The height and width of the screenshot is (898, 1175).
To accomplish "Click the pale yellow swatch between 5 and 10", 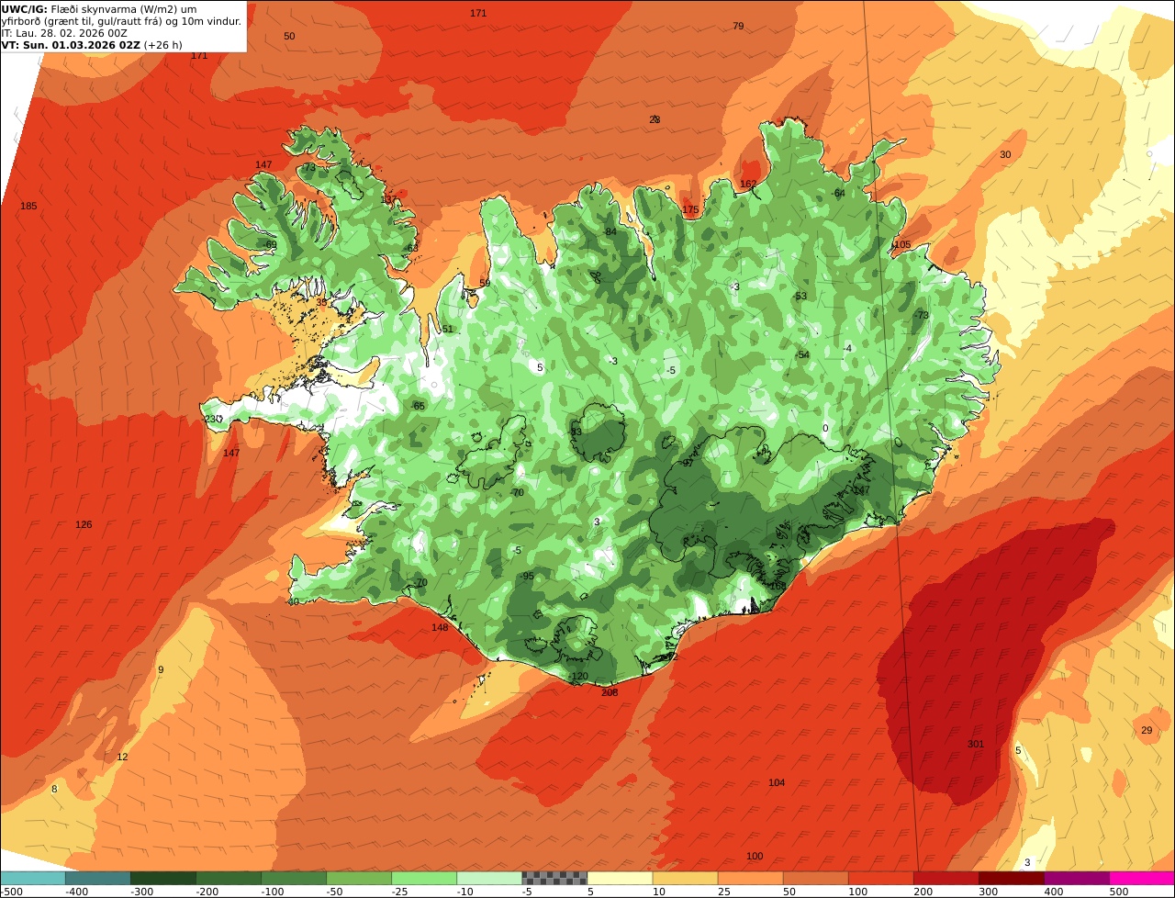I will click(x=620, y=878).
